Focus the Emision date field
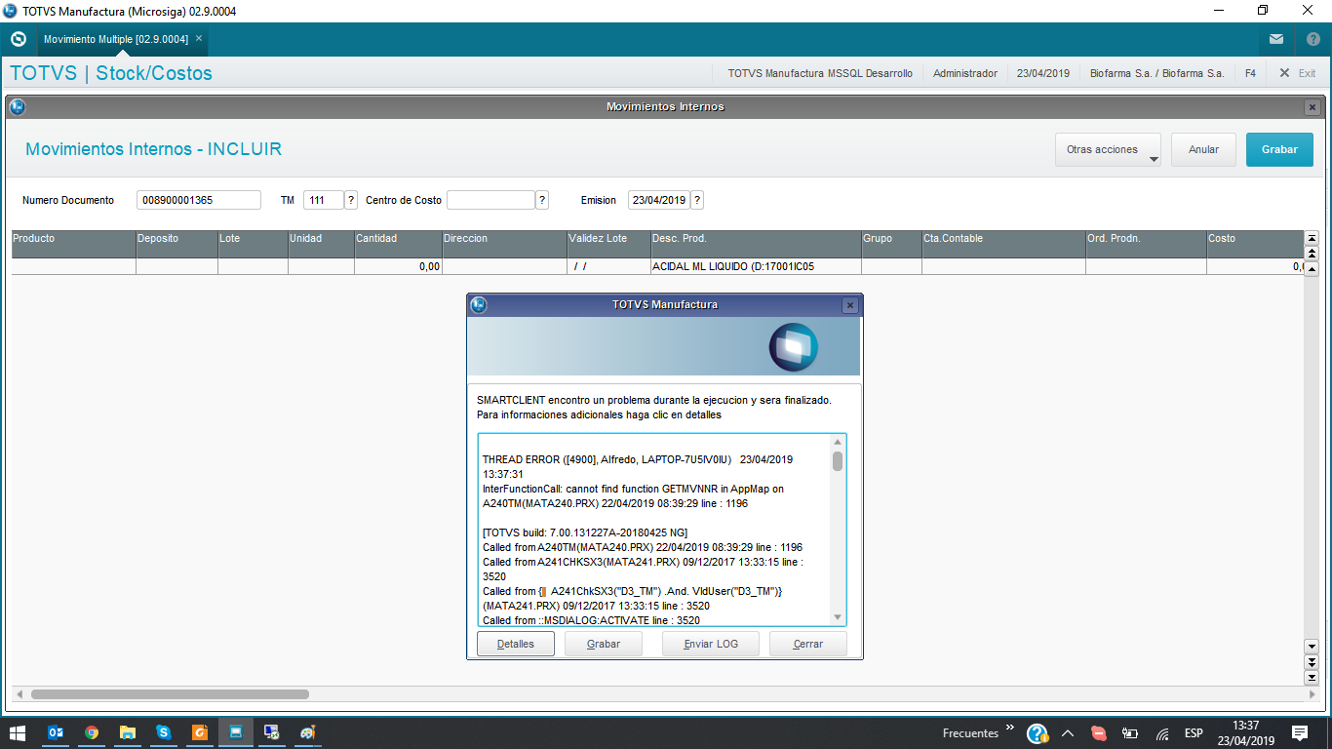Viewport: 1332px width, 749px height. pos(659,200)
